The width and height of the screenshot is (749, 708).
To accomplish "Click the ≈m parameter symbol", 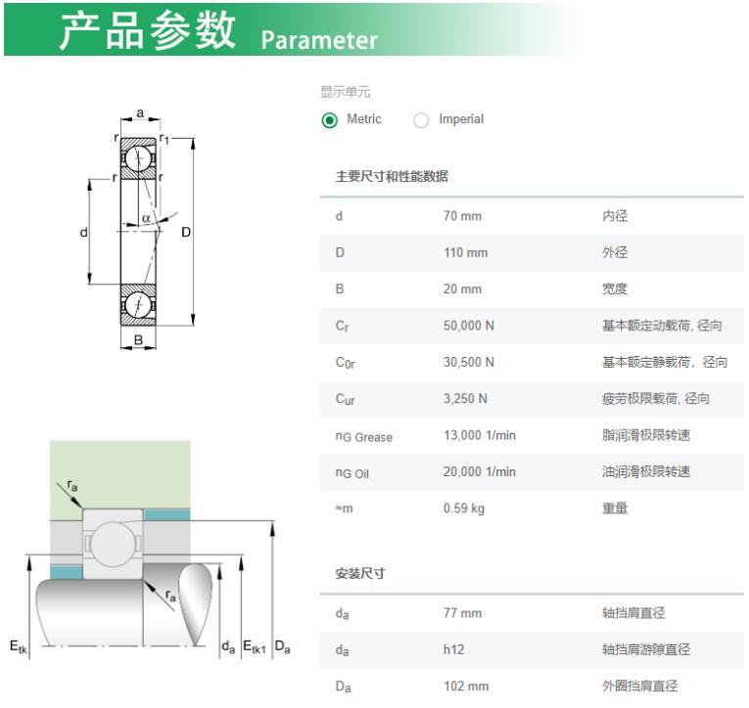I will [x=344, y=509].
